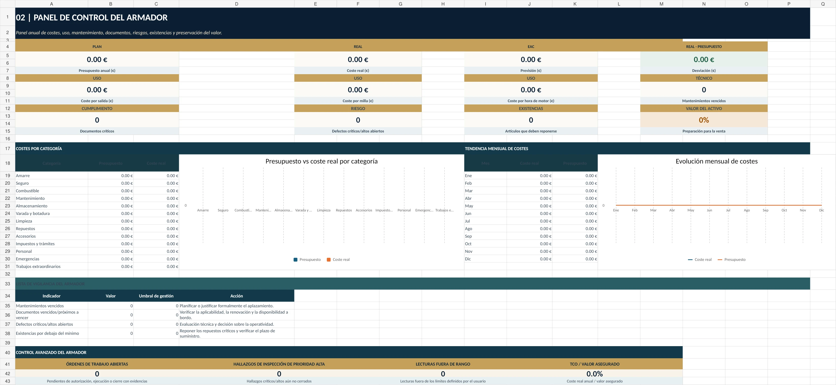Click the Evolución mensual de costes chart title
Screen dimensions: 836x385
point(717,161)
